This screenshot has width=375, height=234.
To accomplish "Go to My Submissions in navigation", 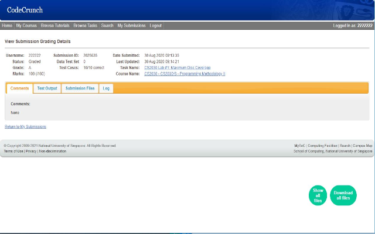I will click(131, 26).
